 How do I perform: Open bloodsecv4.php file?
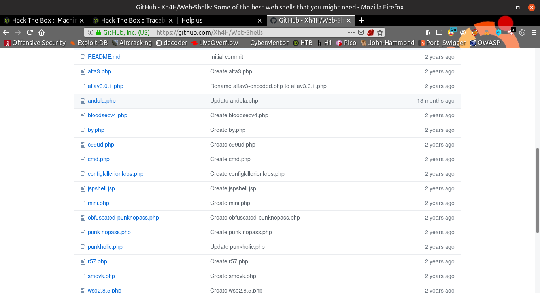pos(108,115)
